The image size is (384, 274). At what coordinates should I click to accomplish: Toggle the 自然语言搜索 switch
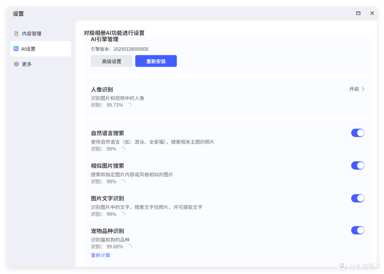point(358,133)
